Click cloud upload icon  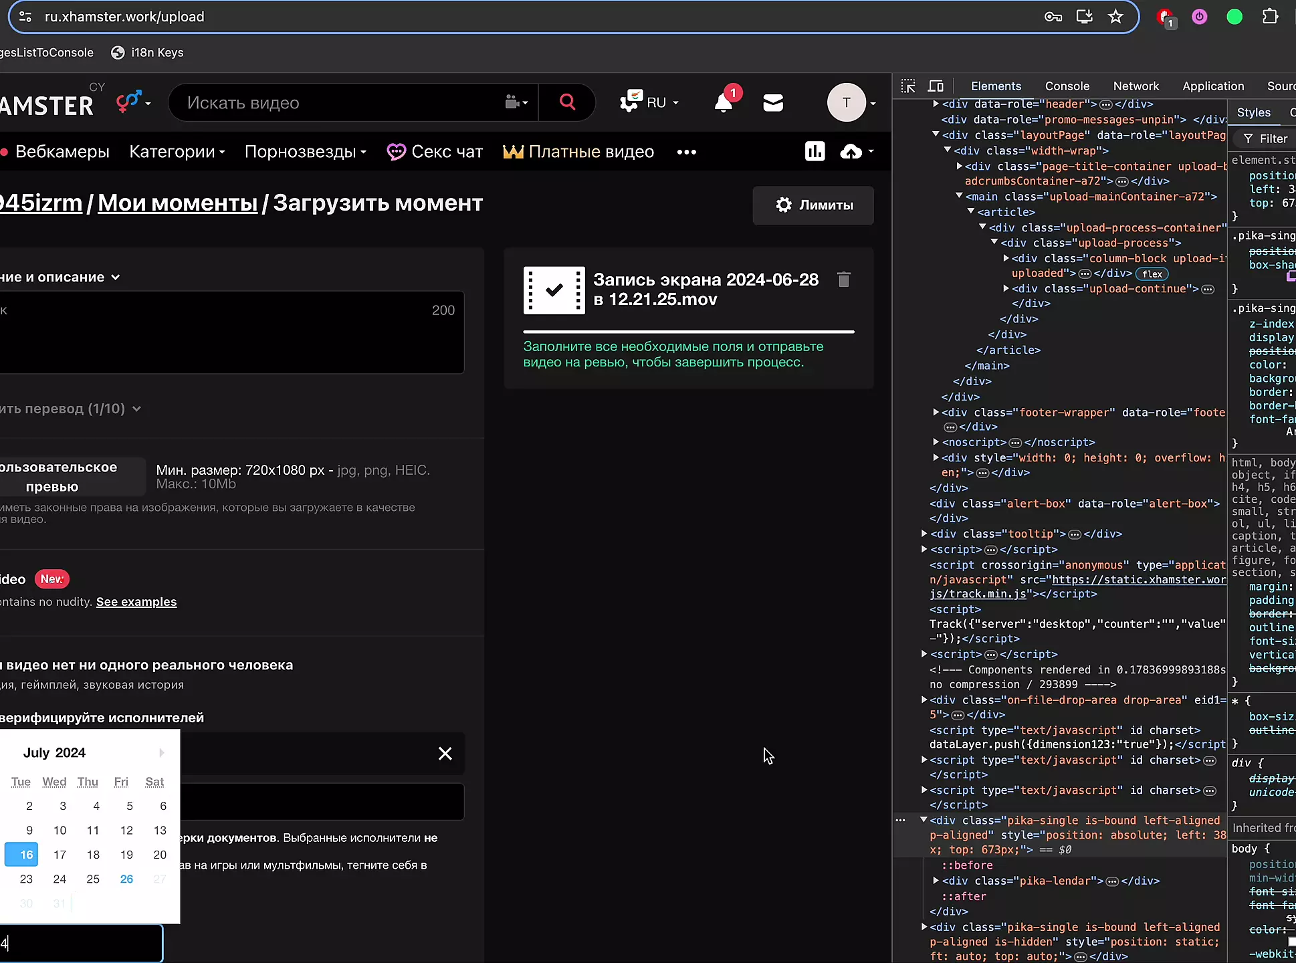point(851,152)
